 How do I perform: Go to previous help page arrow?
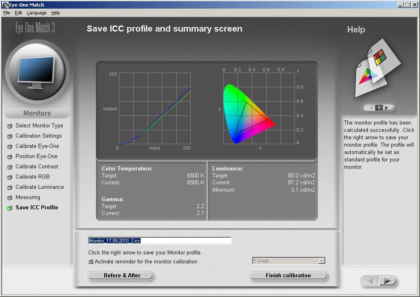tap(371, 108)
